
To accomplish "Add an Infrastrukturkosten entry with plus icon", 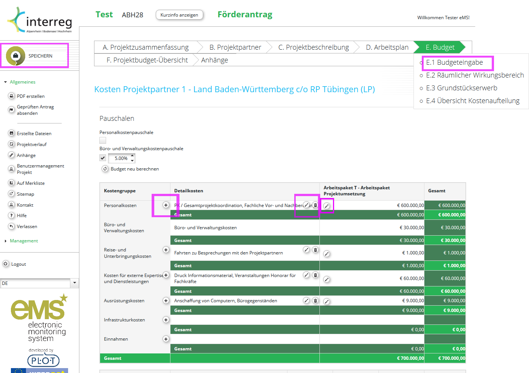I will (x=166, y=320).
